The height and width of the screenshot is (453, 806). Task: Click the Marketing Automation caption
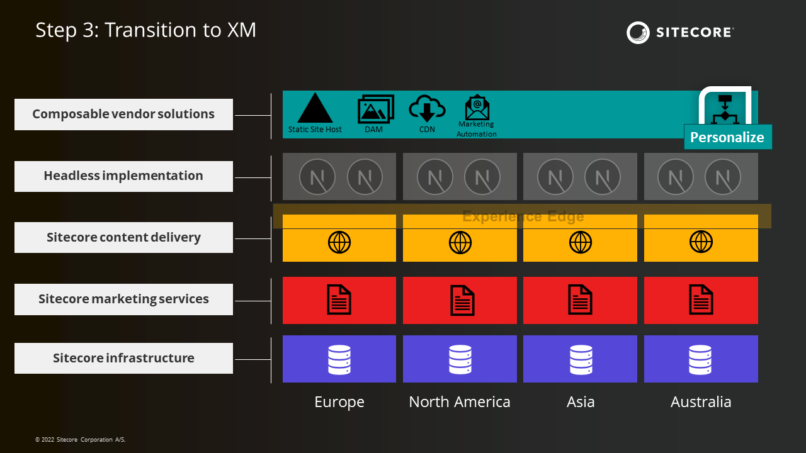[x=477, y=129]
